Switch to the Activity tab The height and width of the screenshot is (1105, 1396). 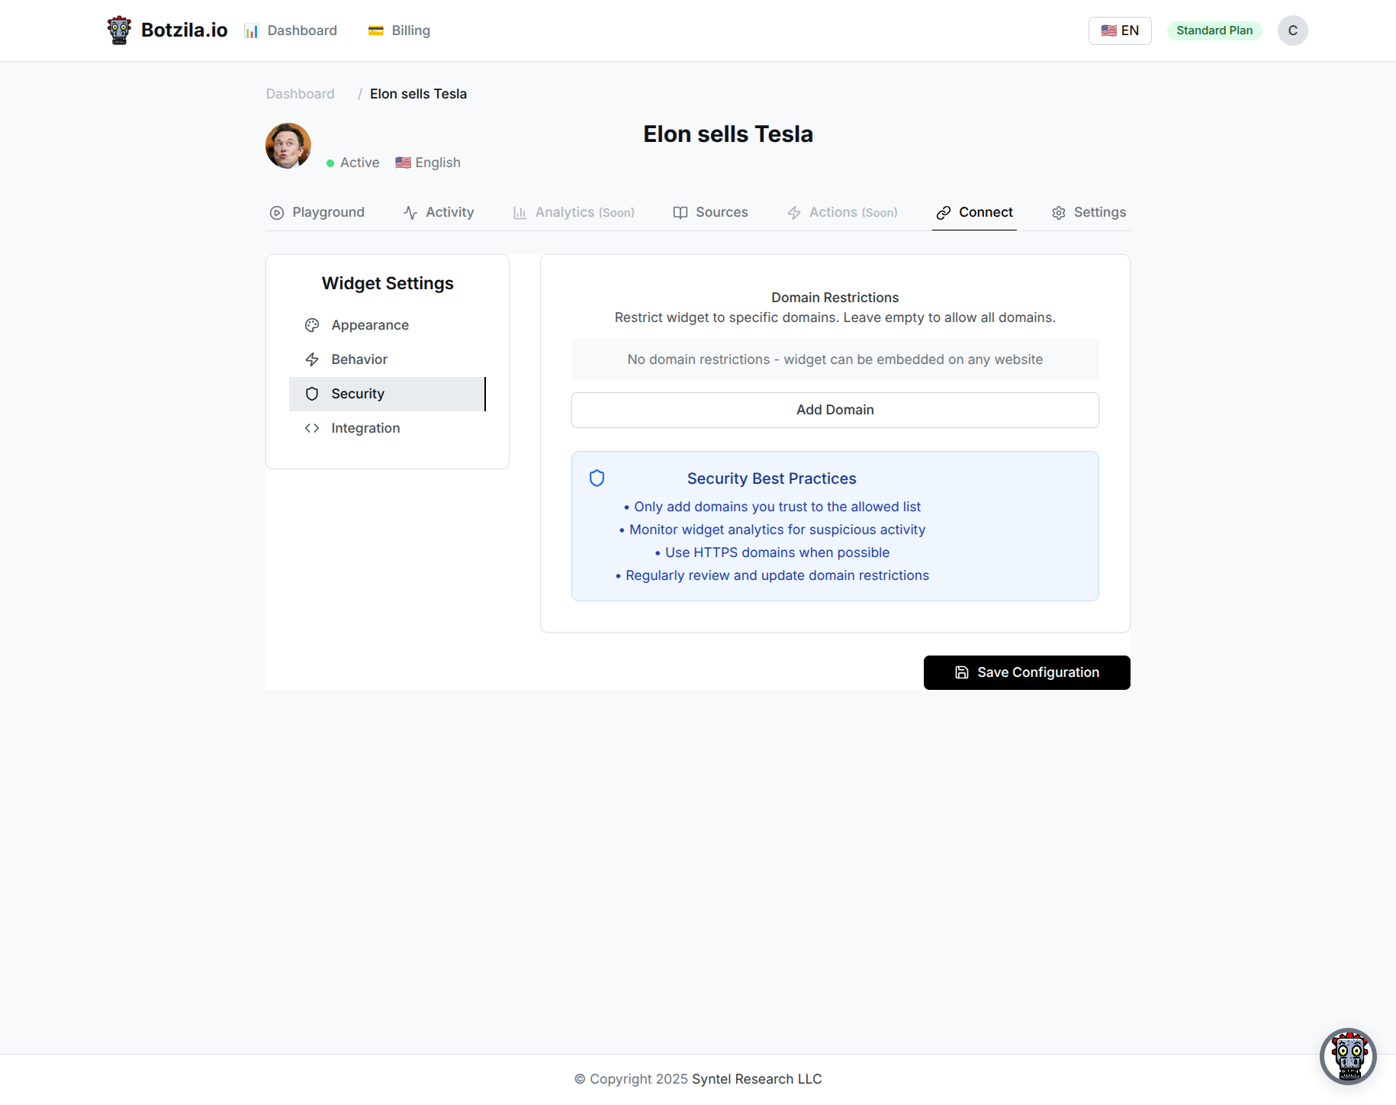click(x=439, y=212)
